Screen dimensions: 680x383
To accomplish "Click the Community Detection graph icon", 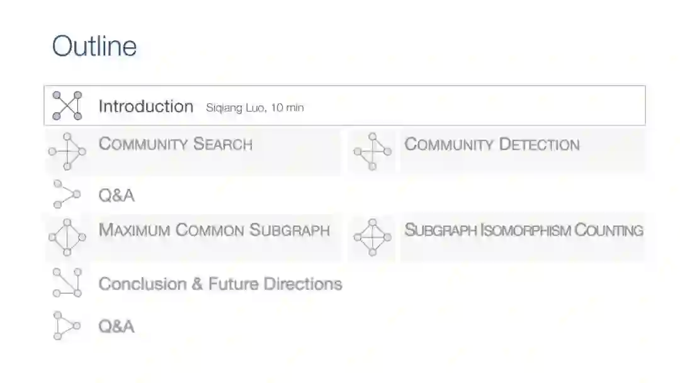I will click(372, 151).
